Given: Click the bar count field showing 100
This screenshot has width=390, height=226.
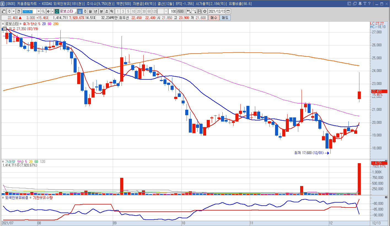Looking at the screenshot, I should (x=173, y=11).
